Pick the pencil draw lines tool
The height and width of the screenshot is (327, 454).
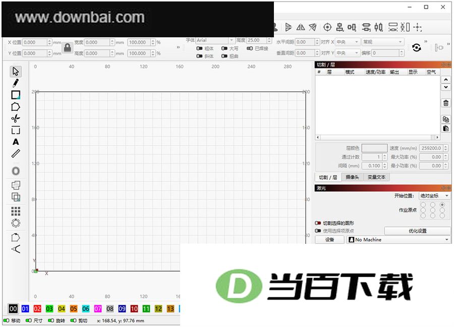(16, 83)
